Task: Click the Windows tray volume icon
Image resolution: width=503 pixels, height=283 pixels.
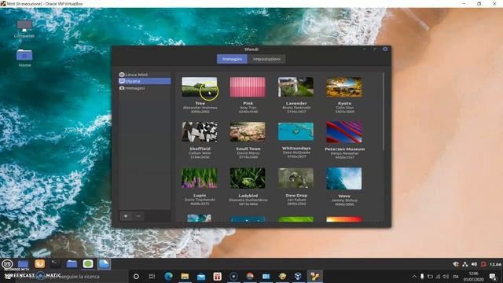Action: click(446, 276)
